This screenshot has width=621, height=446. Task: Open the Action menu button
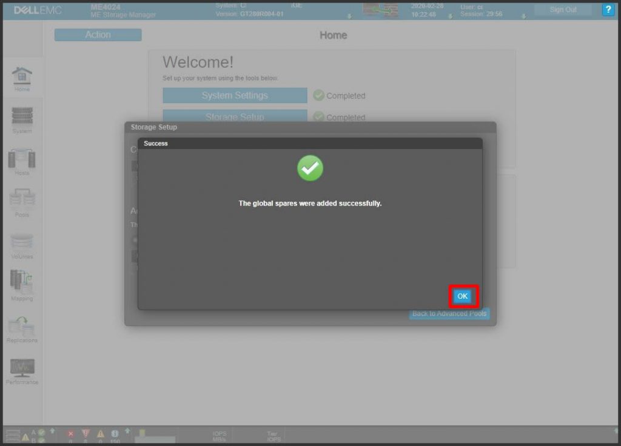click(x=98, y=35)
